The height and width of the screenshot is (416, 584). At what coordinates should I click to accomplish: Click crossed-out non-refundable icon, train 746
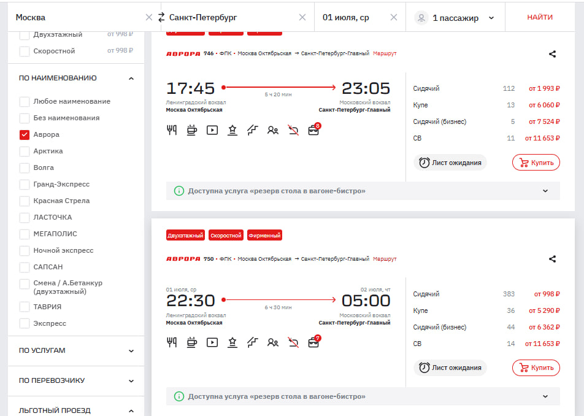[293, 130]
